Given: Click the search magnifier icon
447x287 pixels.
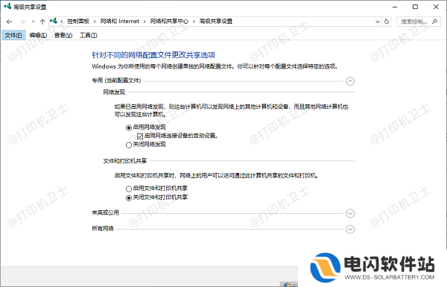Looking at the screenshot, I should [x=434, y=22].
